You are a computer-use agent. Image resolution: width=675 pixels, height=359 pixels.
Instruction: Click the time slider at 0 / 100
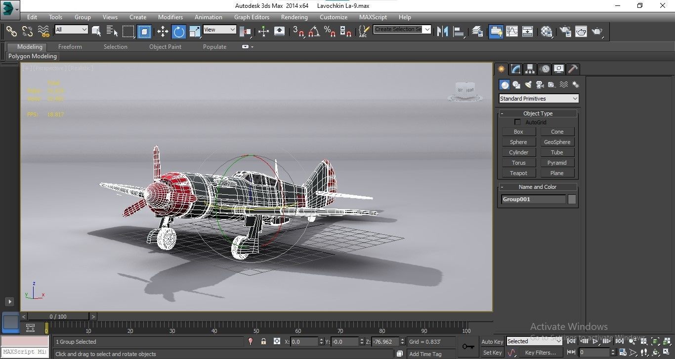tap(58, 317)
